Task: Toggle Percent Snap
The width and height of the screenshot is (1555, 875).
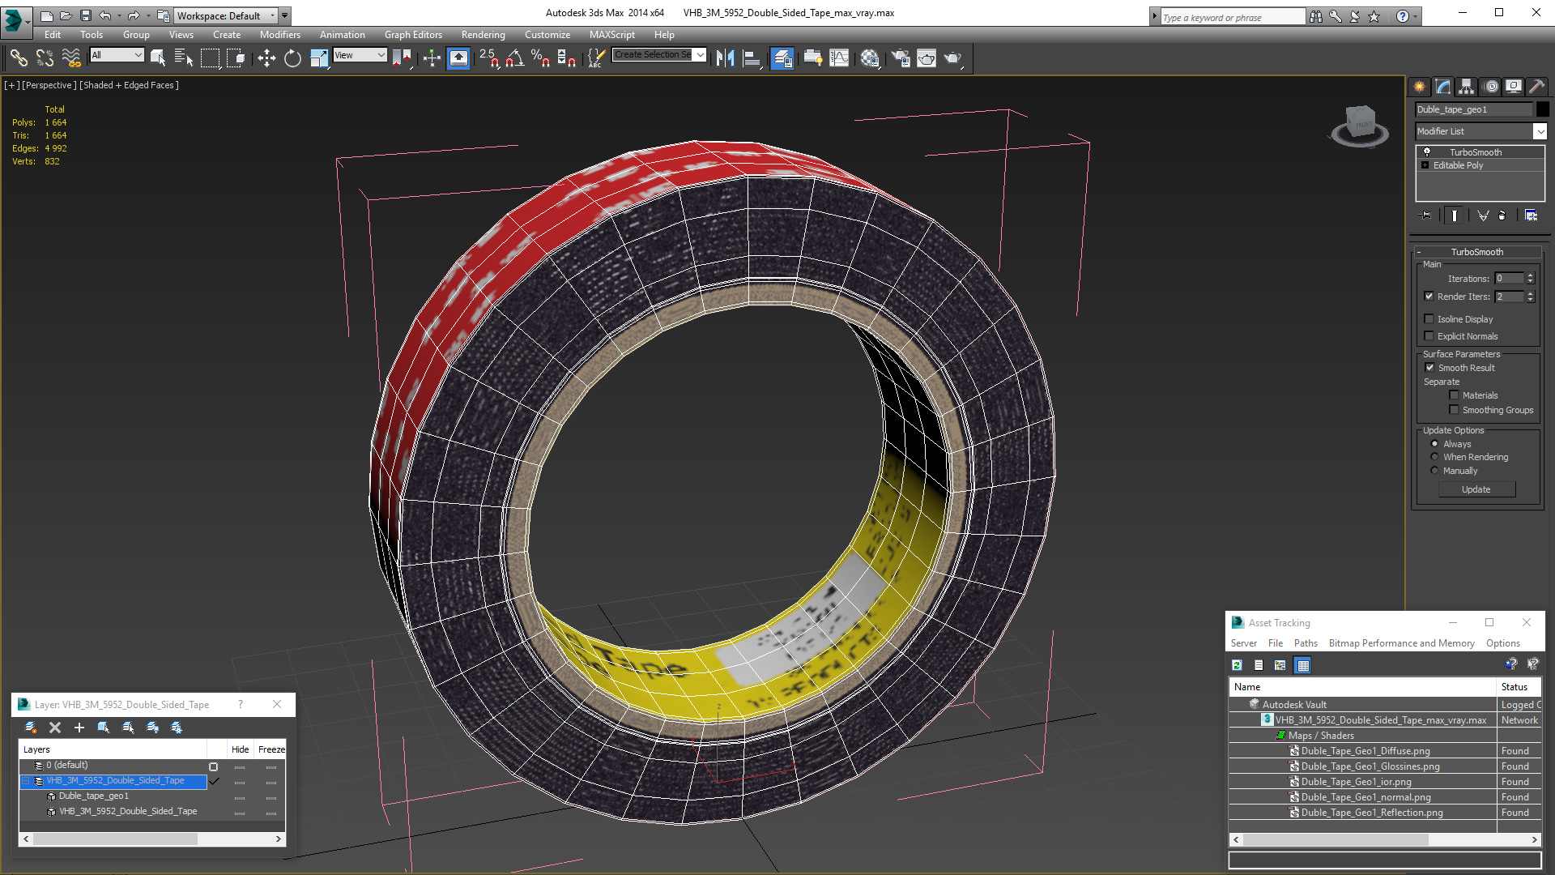Action: [x=540, y=58]
